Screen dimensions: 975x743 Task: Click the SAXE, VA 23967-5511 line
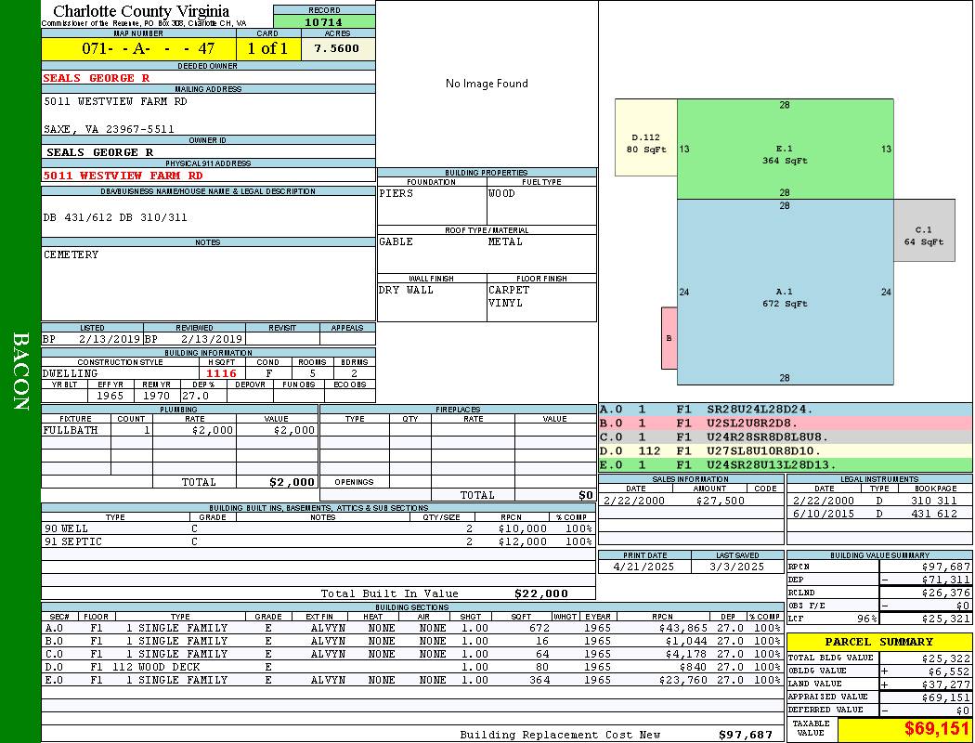109,129
